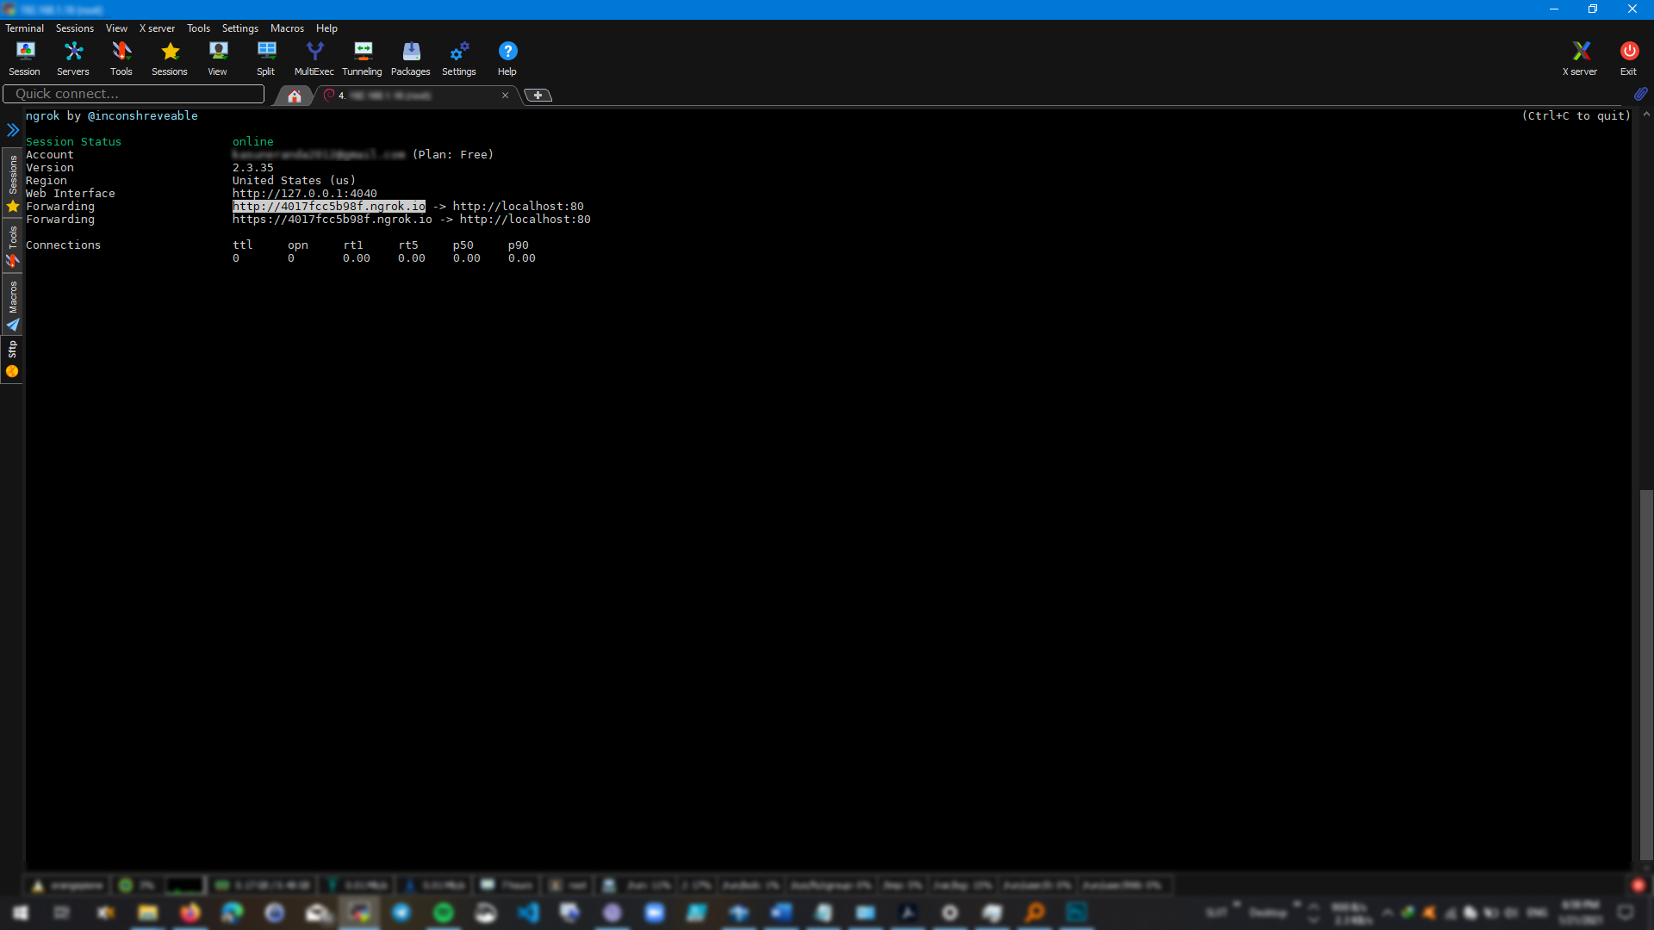Viewport: 1654px width, 930px height.
Task: Open the X server menu
Action: click(x=157, y=28)
